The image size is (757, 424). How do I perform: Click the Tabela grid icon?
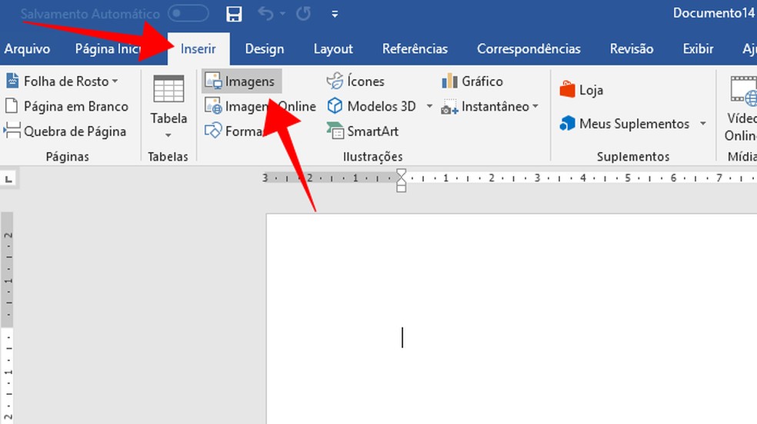pyautogui.click(x=168, y=89)
